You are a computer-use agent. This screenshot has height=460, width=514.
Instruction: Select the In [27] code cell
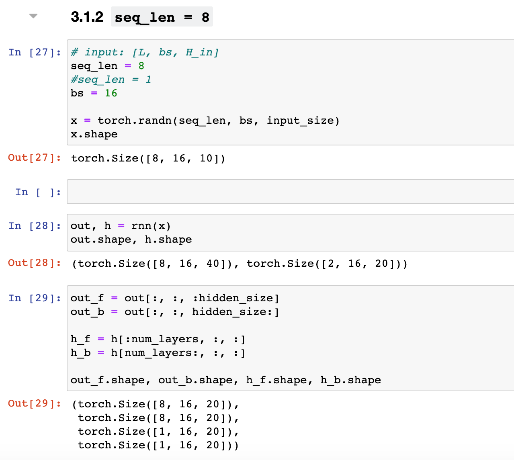click(290, 92)
